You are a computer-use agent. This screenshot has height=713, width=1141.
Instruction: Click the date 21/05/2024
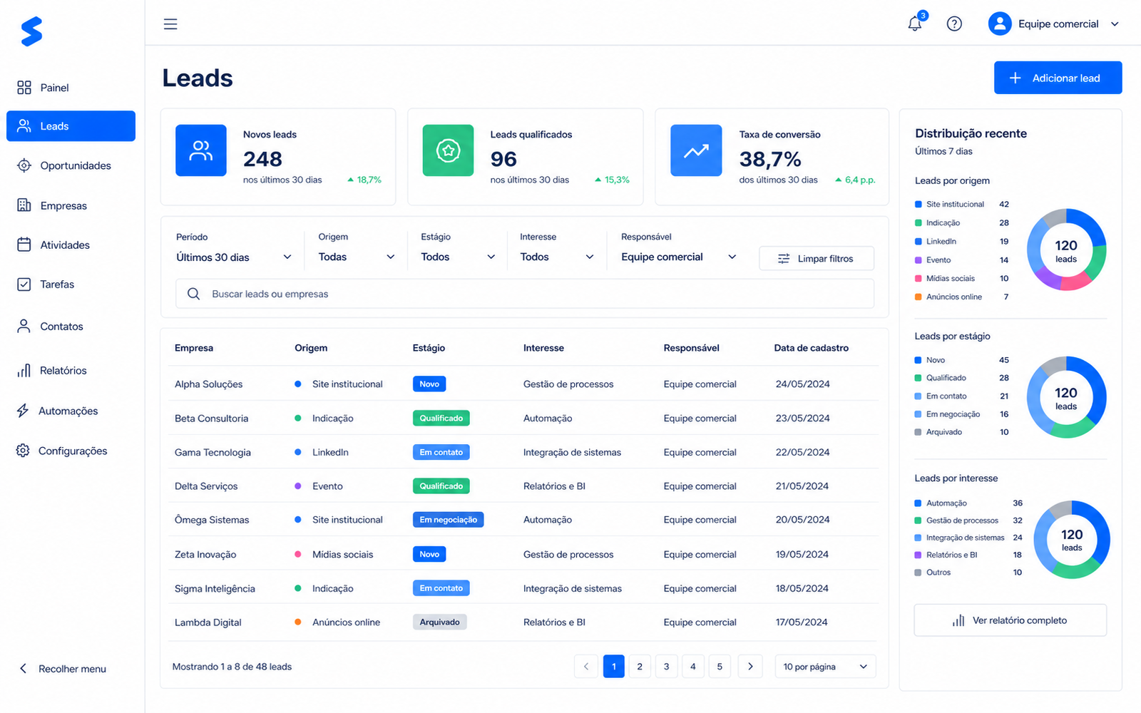802,486
